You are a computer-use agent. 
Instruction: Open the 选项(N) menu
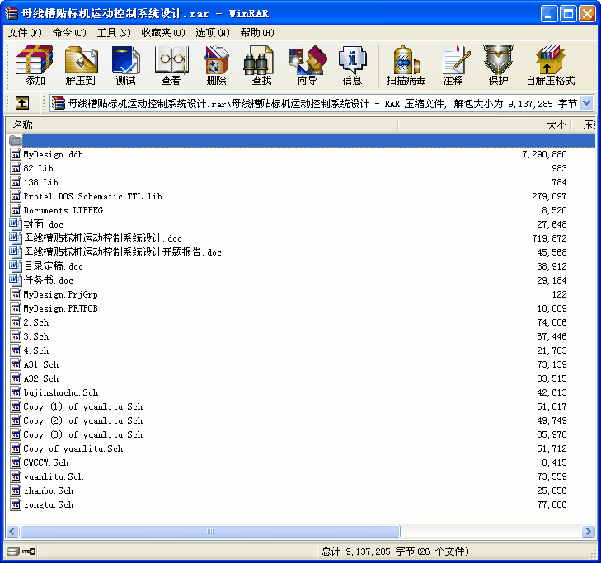point(213,33)
